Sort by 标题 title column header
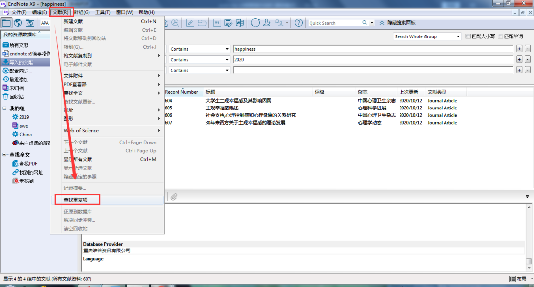 click(258, 92)
